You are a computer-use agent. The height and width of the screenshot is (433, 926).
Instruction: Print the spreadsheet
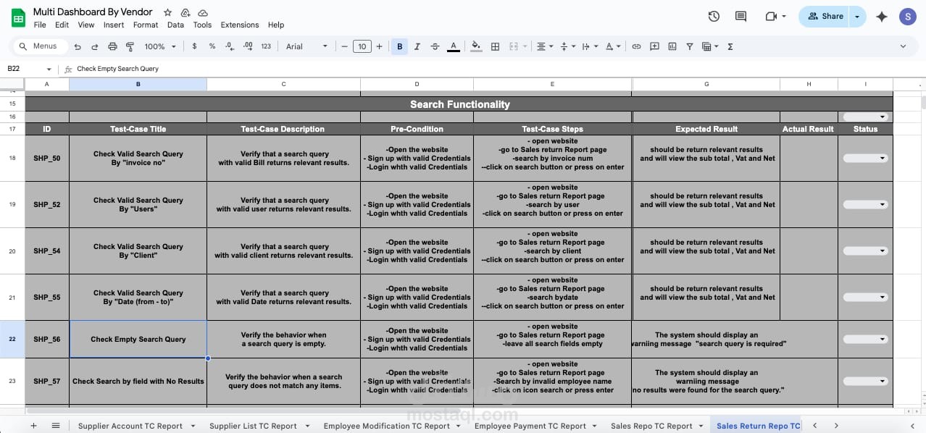(112, 46)
